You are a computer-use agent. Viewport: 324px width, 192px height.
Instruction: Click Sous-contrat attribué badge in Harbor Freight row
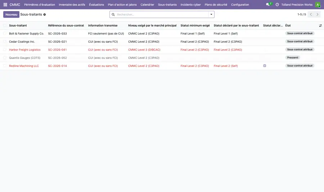click(300, 50)
